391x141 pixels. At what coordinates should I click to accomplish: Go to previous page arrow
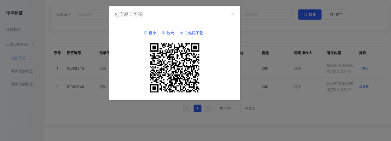tap(187, 108)
